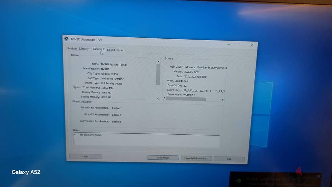332x187 pixels.
Task: Click Direct3D DDI value 12
Action: coord(185,86)
